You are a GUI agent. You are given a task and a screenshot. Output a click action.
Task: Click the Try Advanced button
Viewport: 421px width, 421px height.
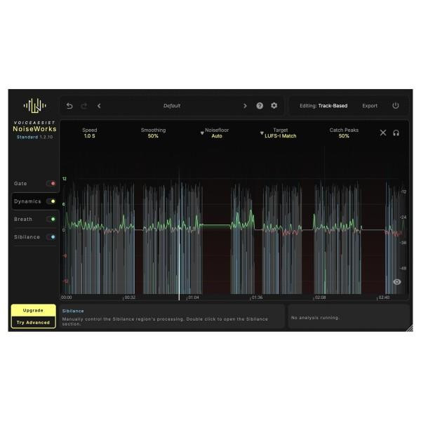point(33,322)
